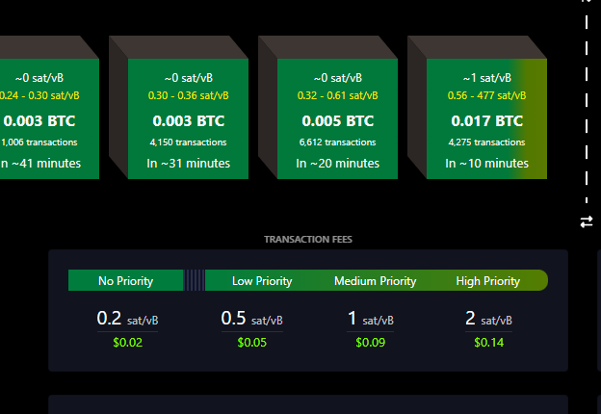This screenshot has height=414, width=601.
Task: Select the Low Priority fee label
Action: 262,281
